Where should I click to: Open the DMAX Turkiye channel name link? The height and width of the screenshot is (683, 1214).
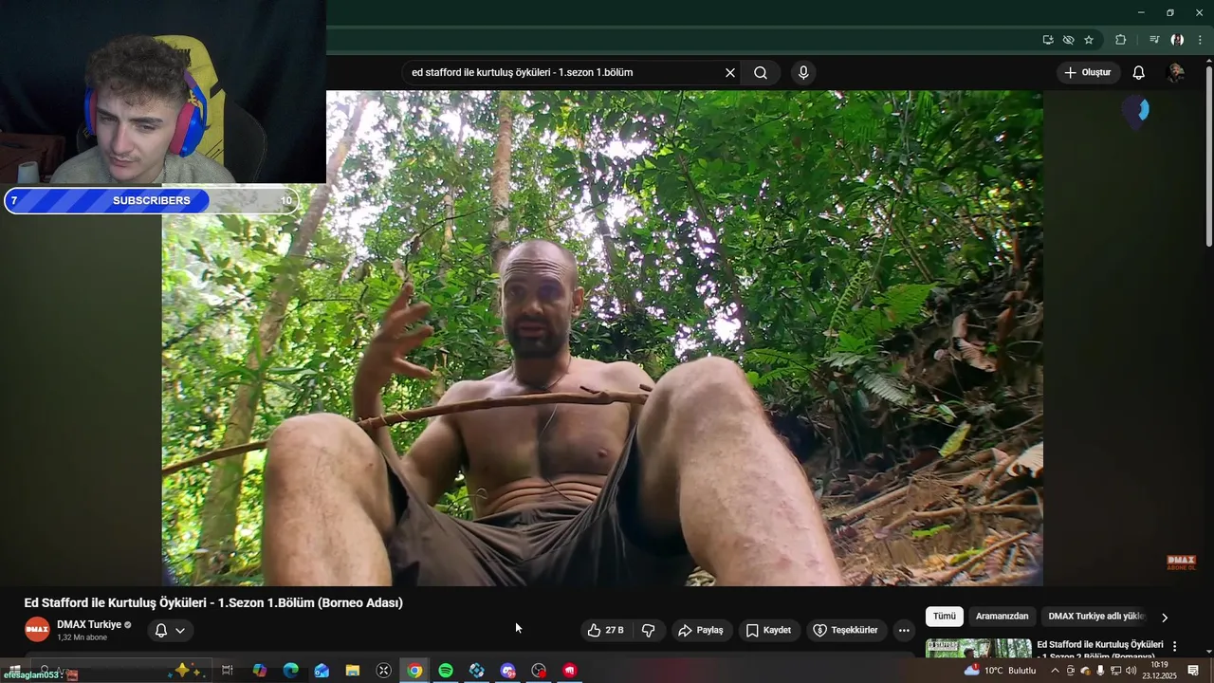point(89,624)
